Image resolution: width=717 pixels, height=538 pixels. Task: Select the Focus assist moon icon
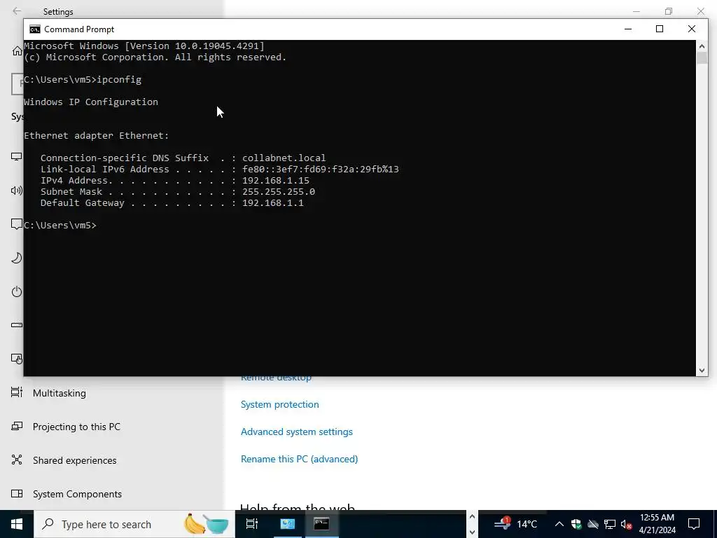pyautogui.click(x=17, y=258)
